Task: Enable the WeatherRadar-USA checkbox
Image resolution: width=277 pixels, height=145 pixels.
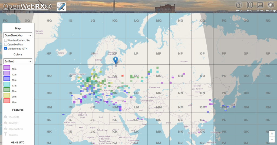Action: tap(6, 40)
